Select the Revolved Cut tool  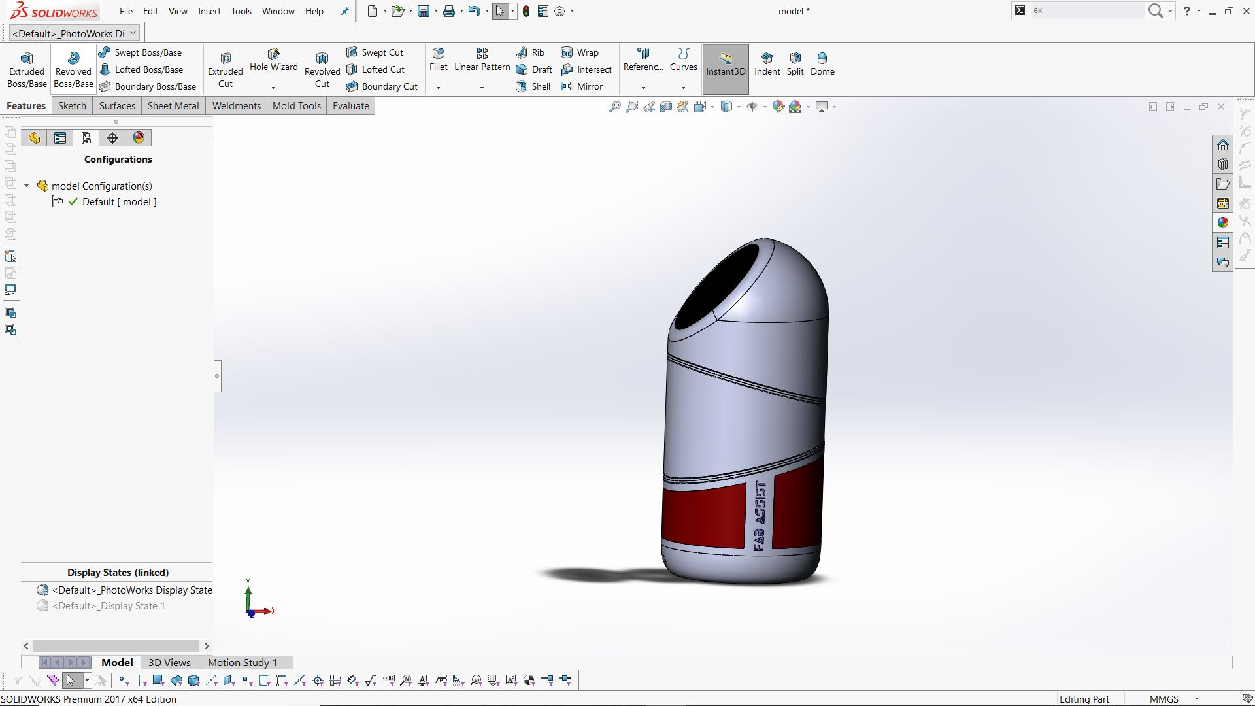322,69
